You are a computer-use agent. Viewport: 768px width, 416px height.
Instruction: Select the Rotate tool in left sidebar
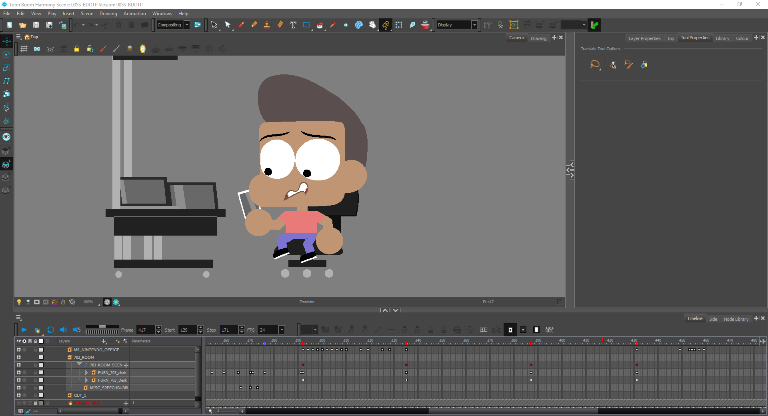pyautogui.click(x=6, y=54)
